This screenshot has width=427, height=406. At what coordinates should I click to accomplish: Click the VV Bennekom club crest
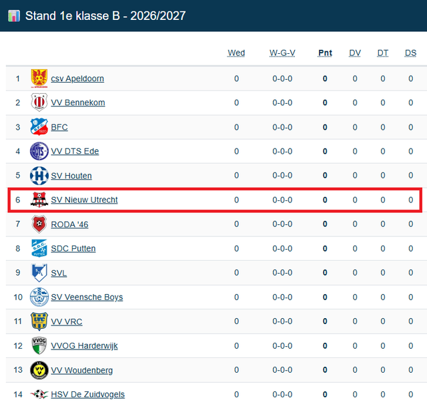(x=39, y=102)
